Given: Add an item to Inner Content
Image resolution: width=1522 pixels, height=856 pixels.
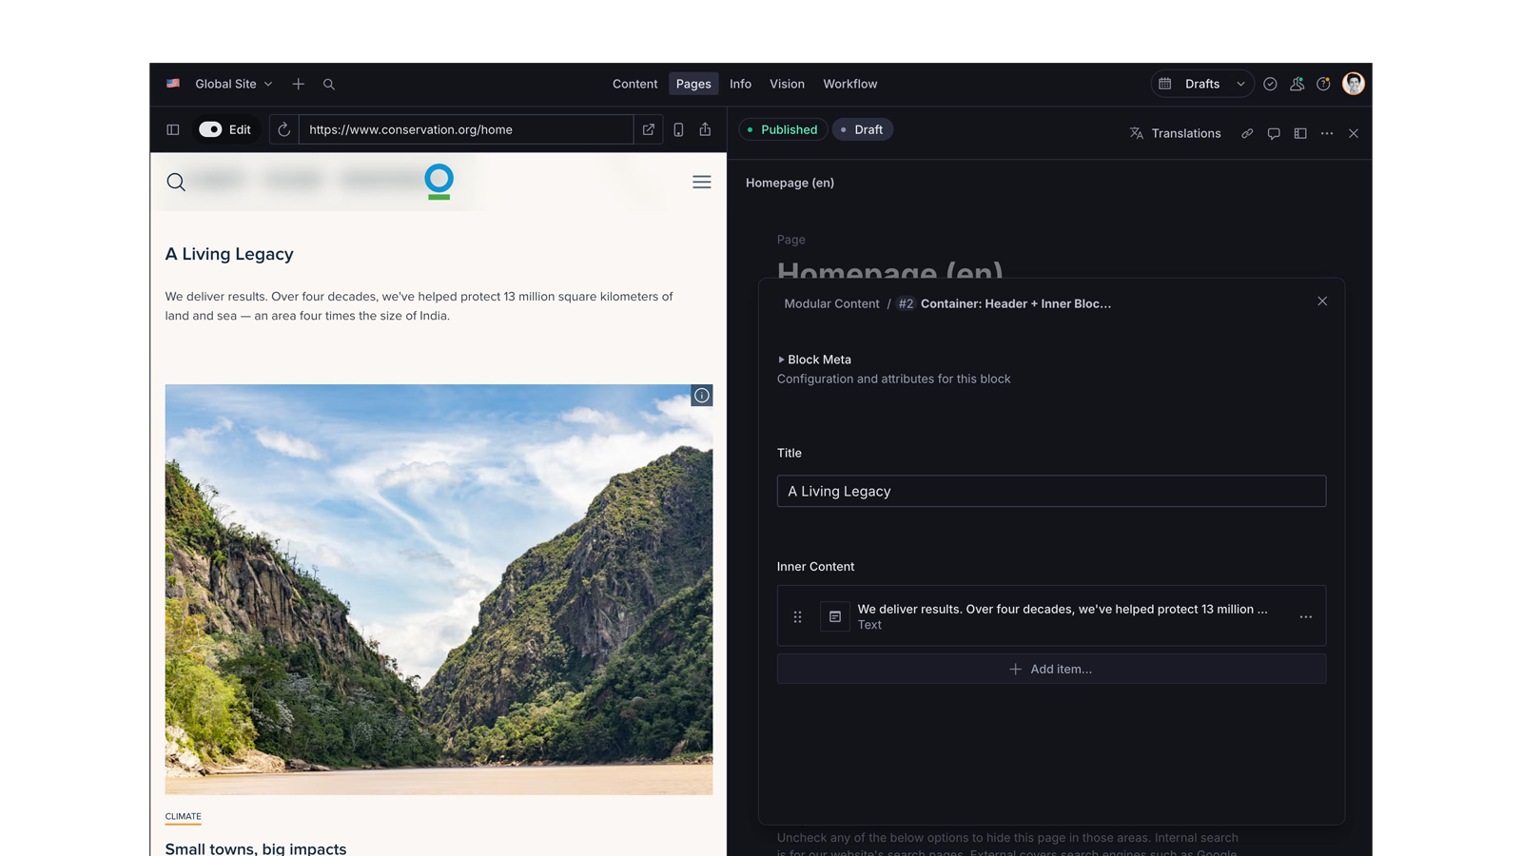Looking at the screenshot, I should [1051, 669].
